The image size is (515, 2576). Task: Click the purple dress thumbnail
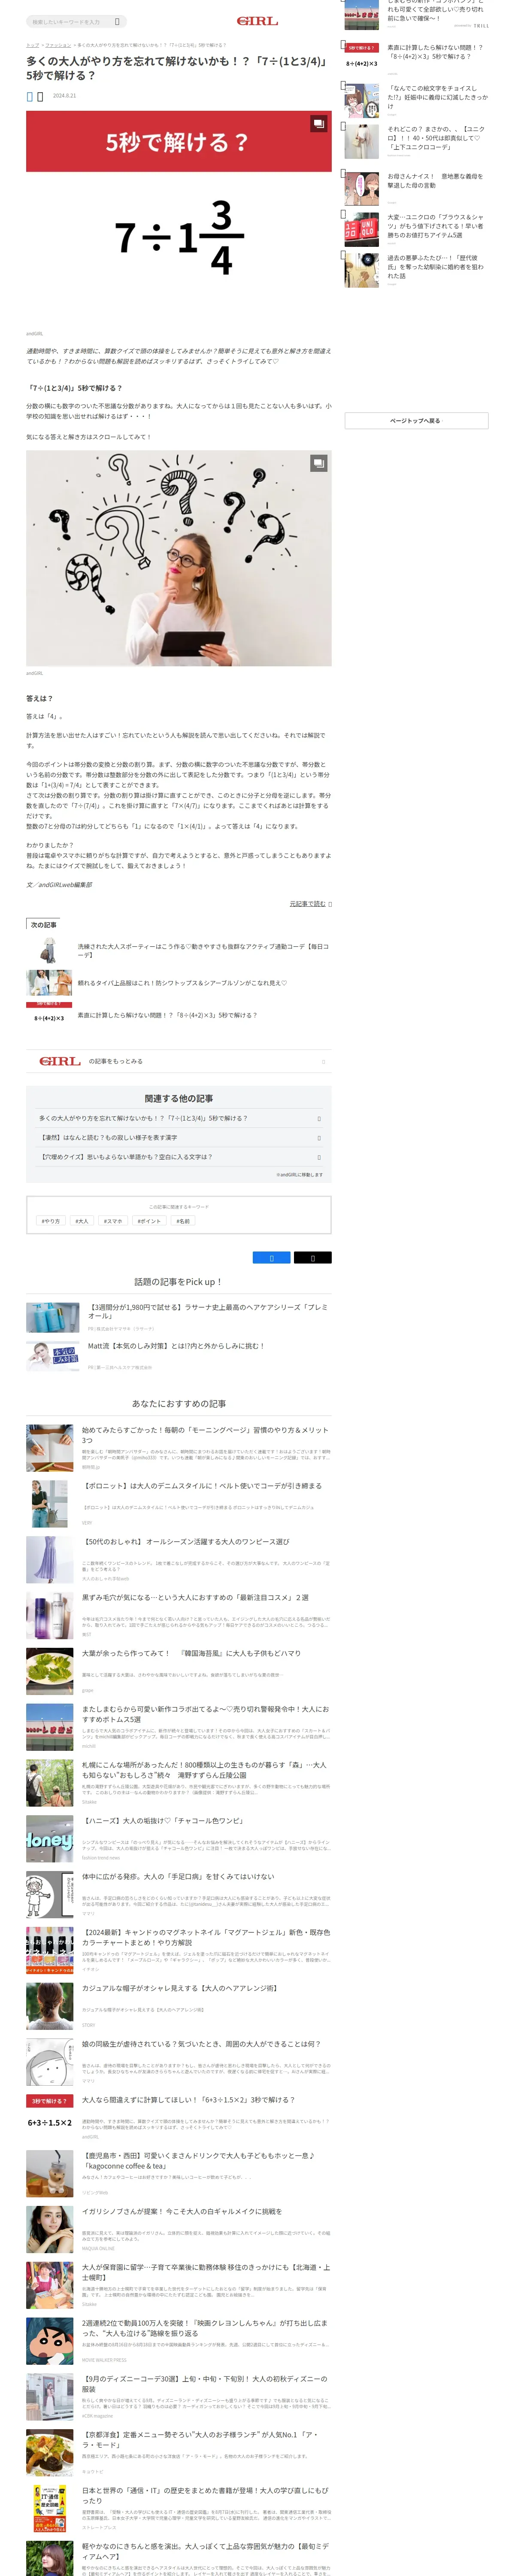49,1560
